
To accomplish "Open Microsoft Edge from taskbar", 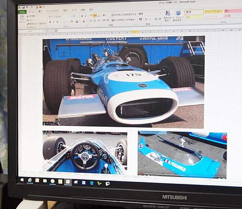I will [91, 183].
